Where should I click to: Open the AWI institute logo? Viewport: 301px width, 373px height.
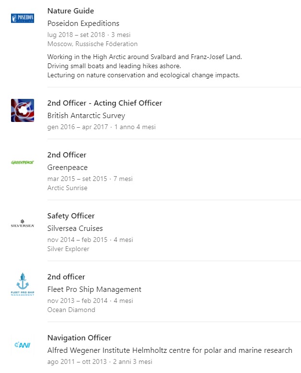tap(23, 345)
